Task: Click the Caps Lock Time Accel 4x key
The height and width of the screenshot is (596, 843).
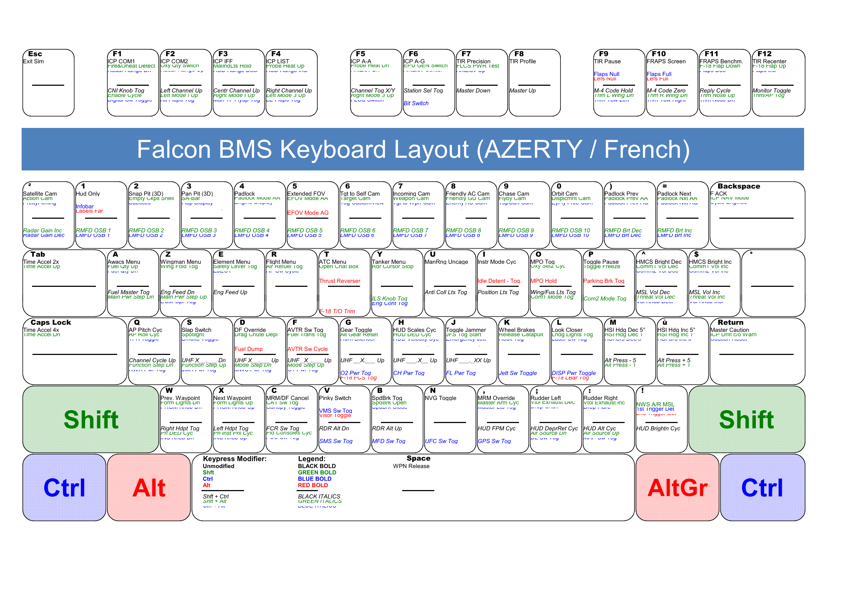Action: pos(75,351)
